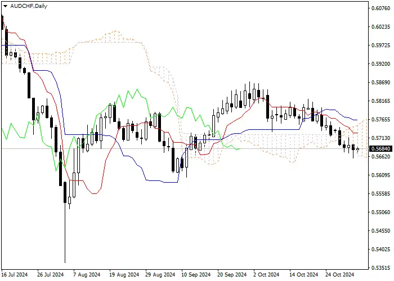The image size is (394, 281).
Task: Click the 20 Sep 2024 date label
Action: [232, 275]
